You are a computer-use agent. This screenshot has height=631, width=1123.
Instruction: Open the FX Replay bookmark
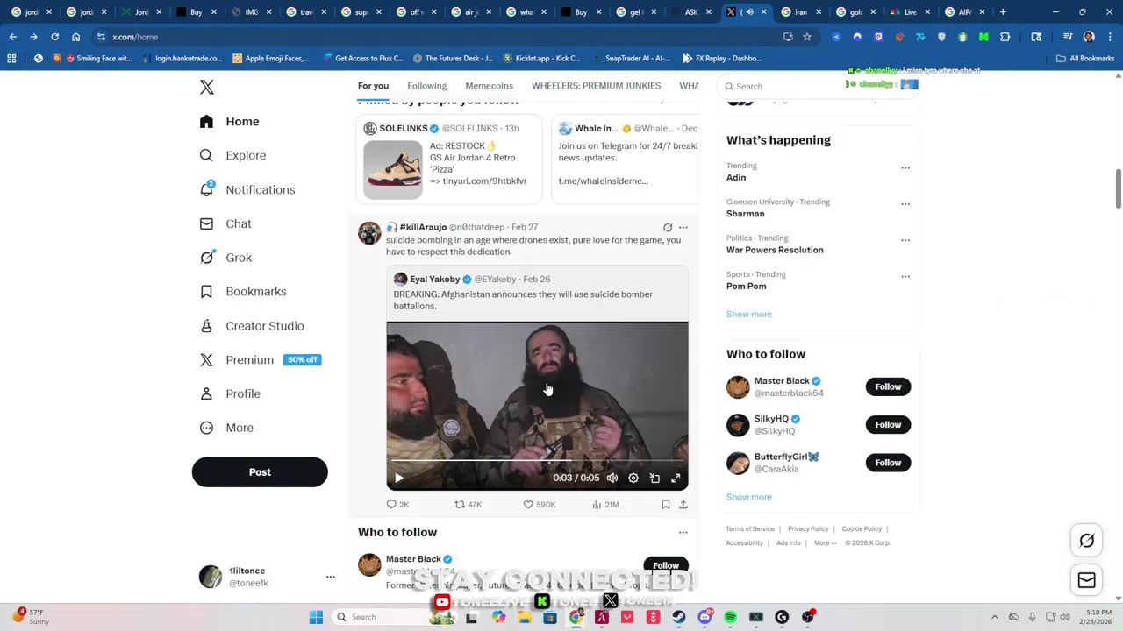pyautogui.click(x=721, y=58)
